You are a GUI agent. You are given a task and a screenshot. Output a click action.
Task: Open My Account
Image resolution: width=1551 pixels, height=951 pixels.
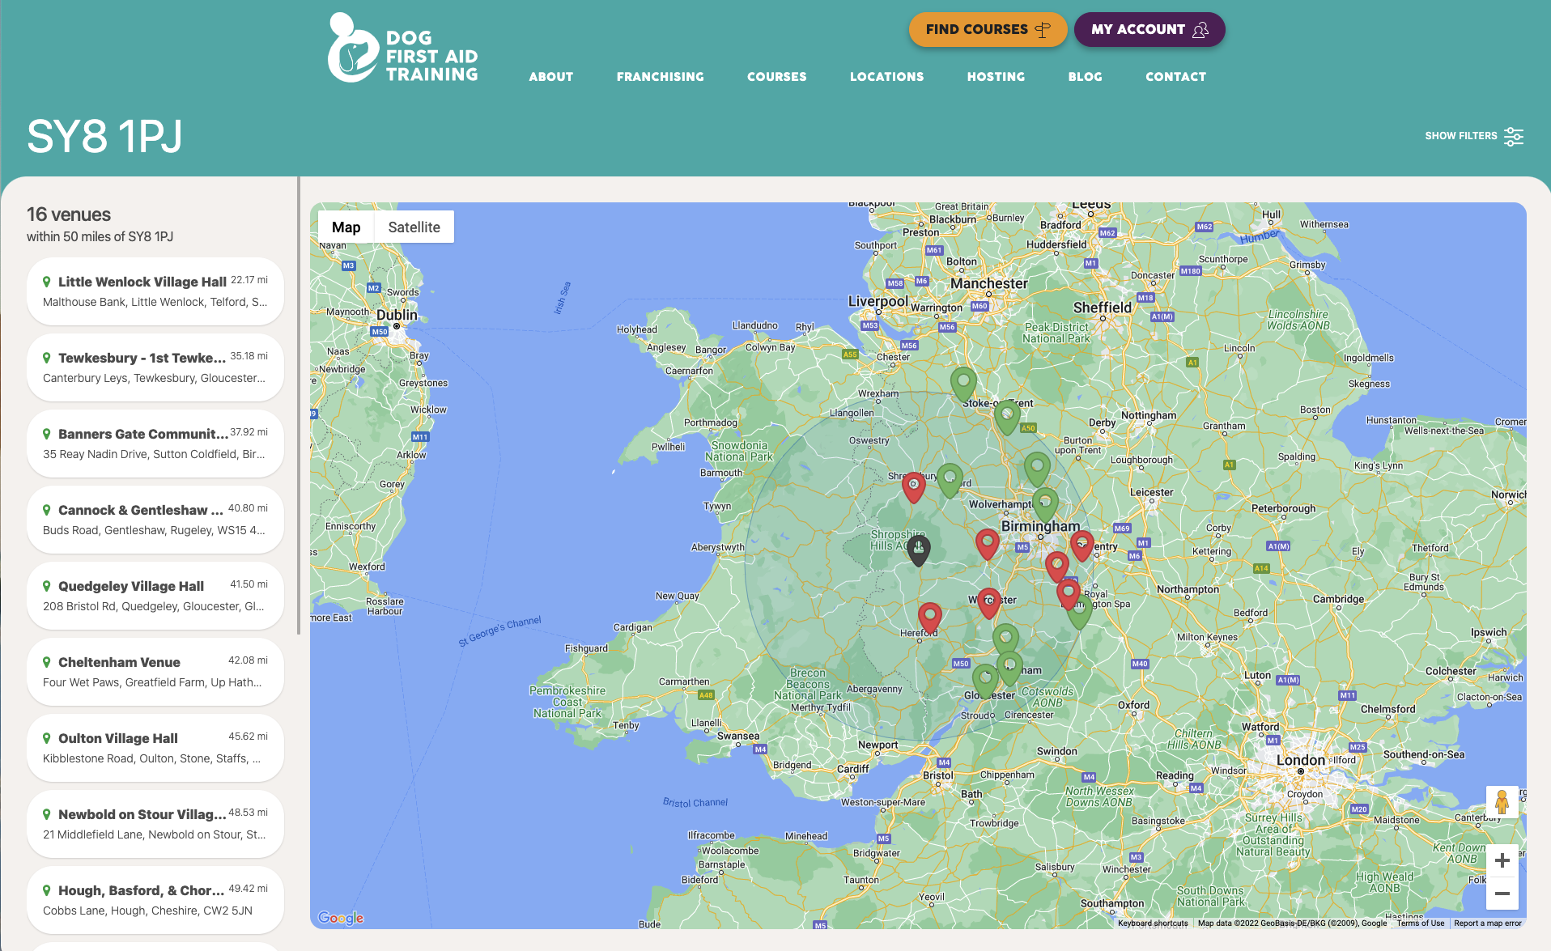(x=1149, y=30)
